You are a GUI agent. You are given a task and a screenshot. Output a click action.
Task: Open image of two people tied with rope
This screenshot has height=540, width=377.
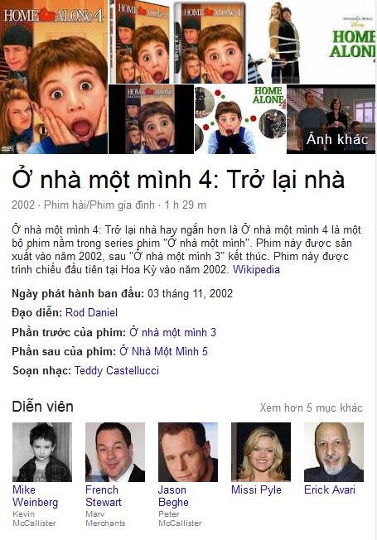(283, 41)
